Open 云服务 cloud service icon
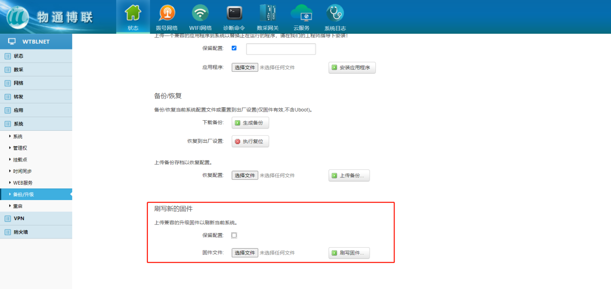The image size is (611, 289). coord(301,13)
